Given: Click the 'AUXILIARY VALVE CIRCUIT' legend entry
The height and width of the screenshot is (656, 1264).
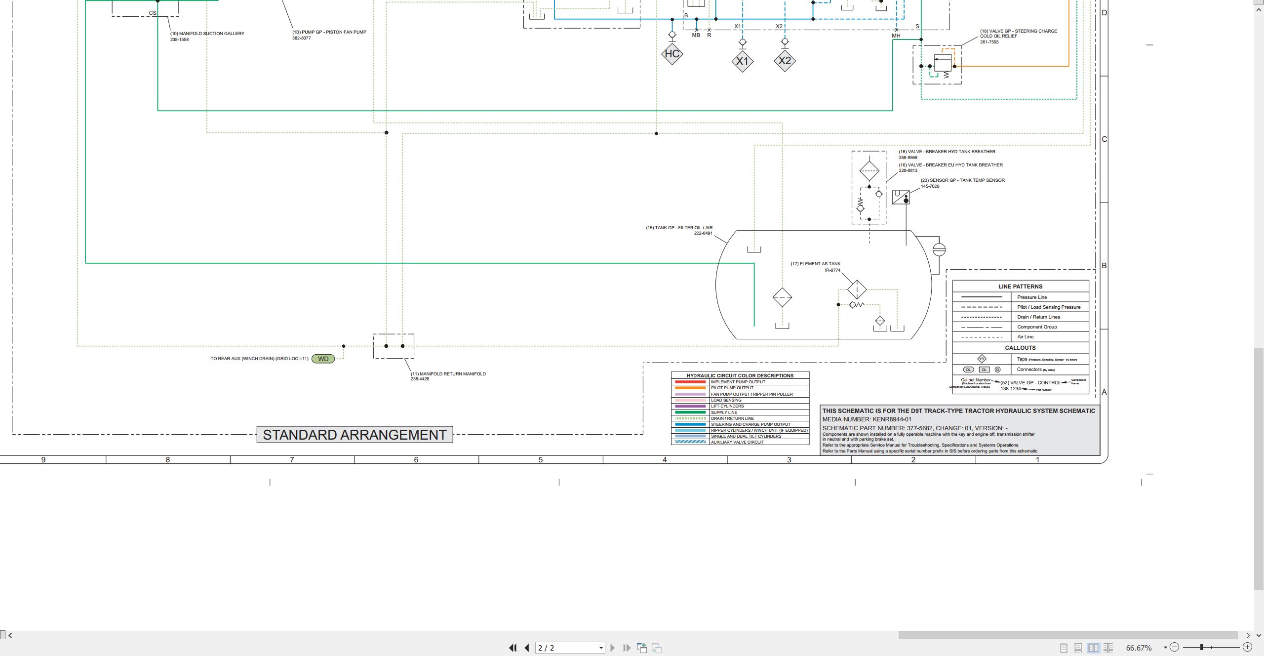Looking at the screenshot, I should pos(737,442).
